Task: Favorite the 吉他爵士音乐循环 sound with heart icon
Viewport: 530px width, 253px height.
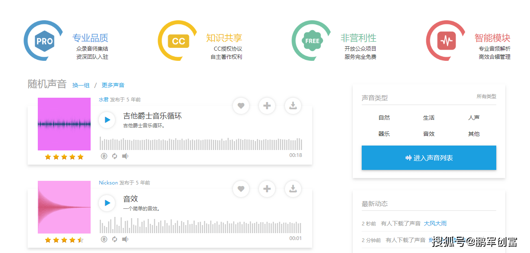Action: (241, 106)
